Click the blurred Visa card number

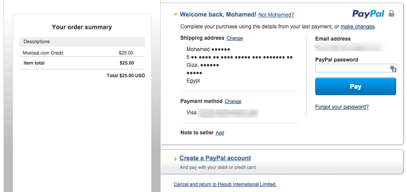(228, 113)
